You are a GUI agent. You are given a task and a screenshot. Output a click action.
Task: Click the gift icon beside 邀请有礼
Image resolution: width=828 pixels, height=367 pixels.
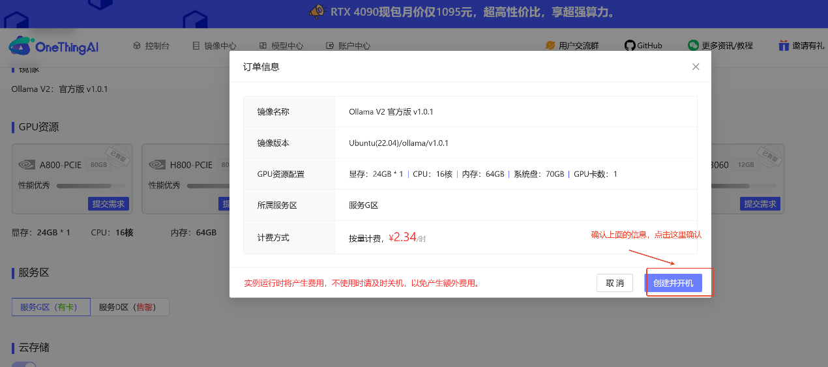click(784, 46)
